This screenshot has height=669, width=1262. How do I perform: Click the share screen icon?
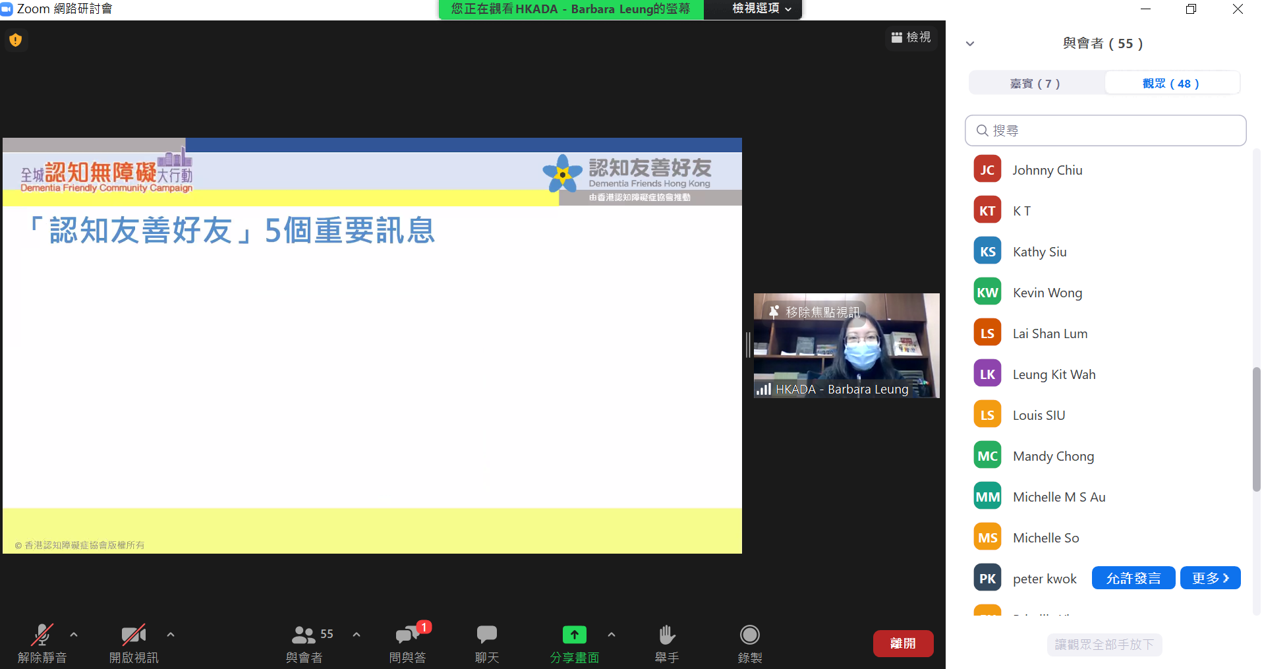tap(574, 635)
